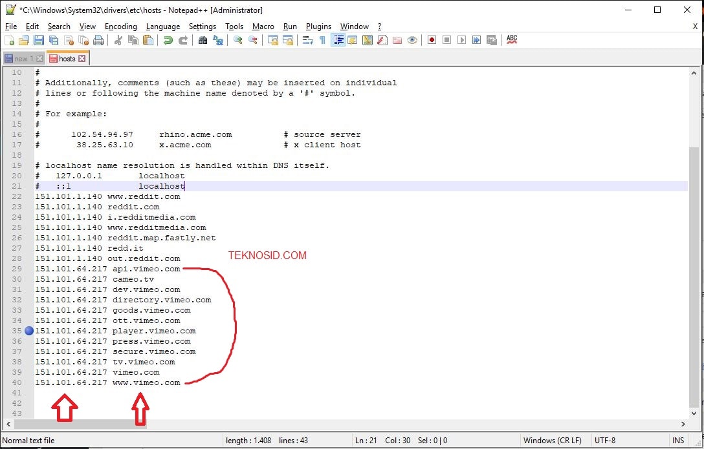Open the View menu
Image resolution: width=704 pixels, height=449 pixels.
pos(87,26)
